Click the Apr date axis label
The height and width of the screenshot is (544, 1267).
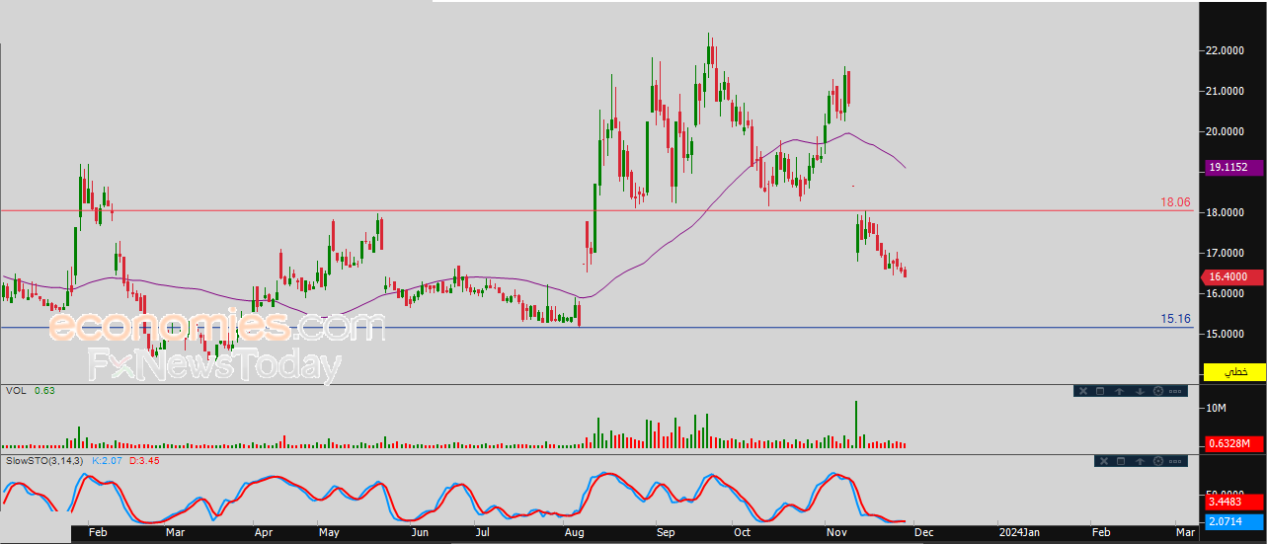pos(264,532)
